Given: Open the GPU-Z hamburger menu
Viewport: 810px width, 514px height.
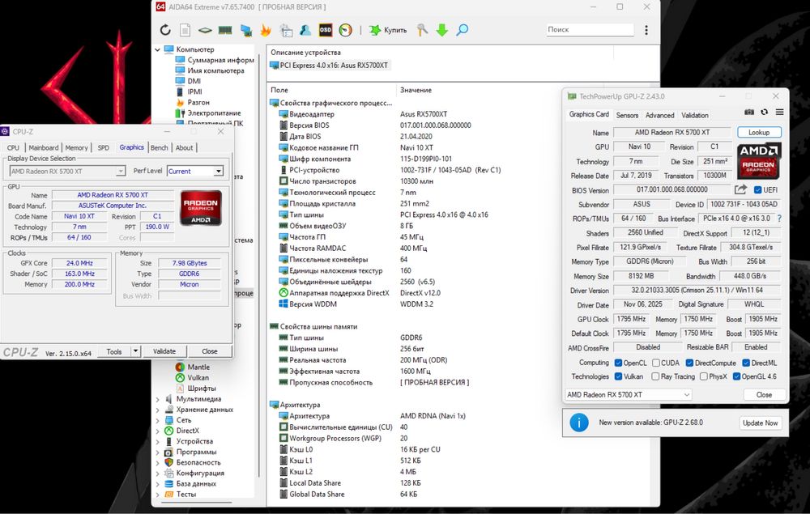Looking at the screenshot, I should (779, 112).
